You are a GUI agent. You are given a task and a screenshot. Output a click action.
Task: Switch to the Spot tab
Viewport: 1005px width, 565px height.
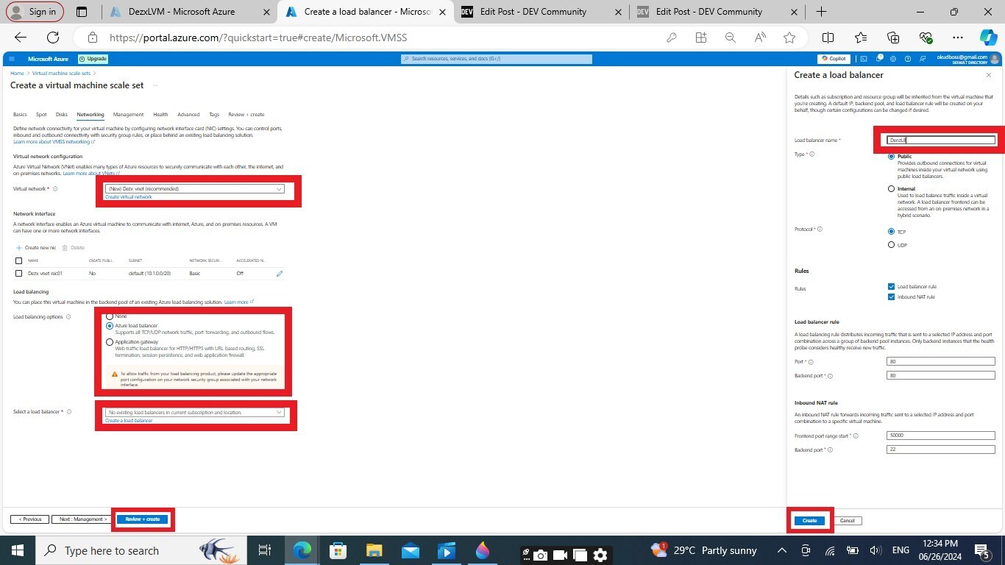(x=41, y=115)
